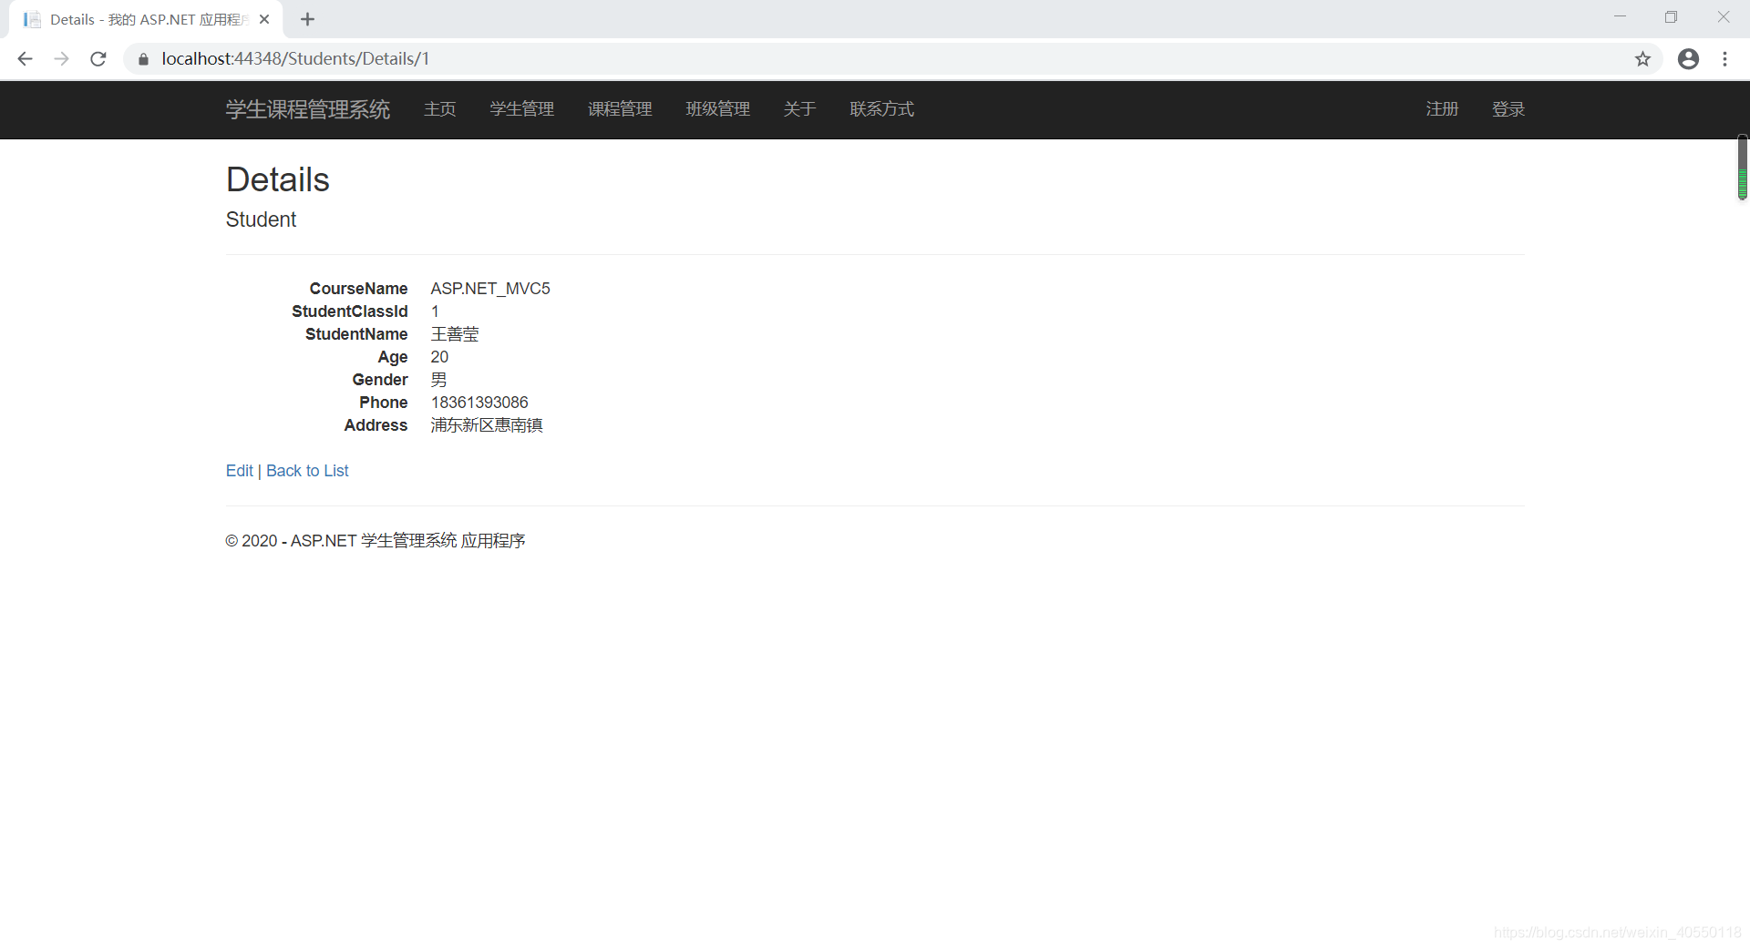
Task: Click the Edit link
Action: pos(240,471)
